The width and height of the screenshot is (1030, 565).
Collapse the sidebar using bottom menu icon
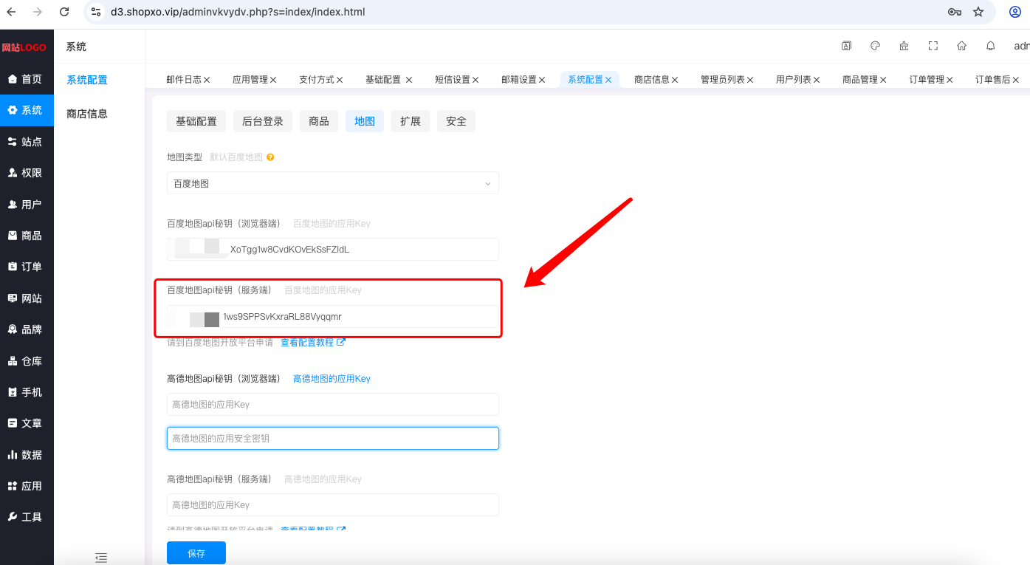pos(102,558)
